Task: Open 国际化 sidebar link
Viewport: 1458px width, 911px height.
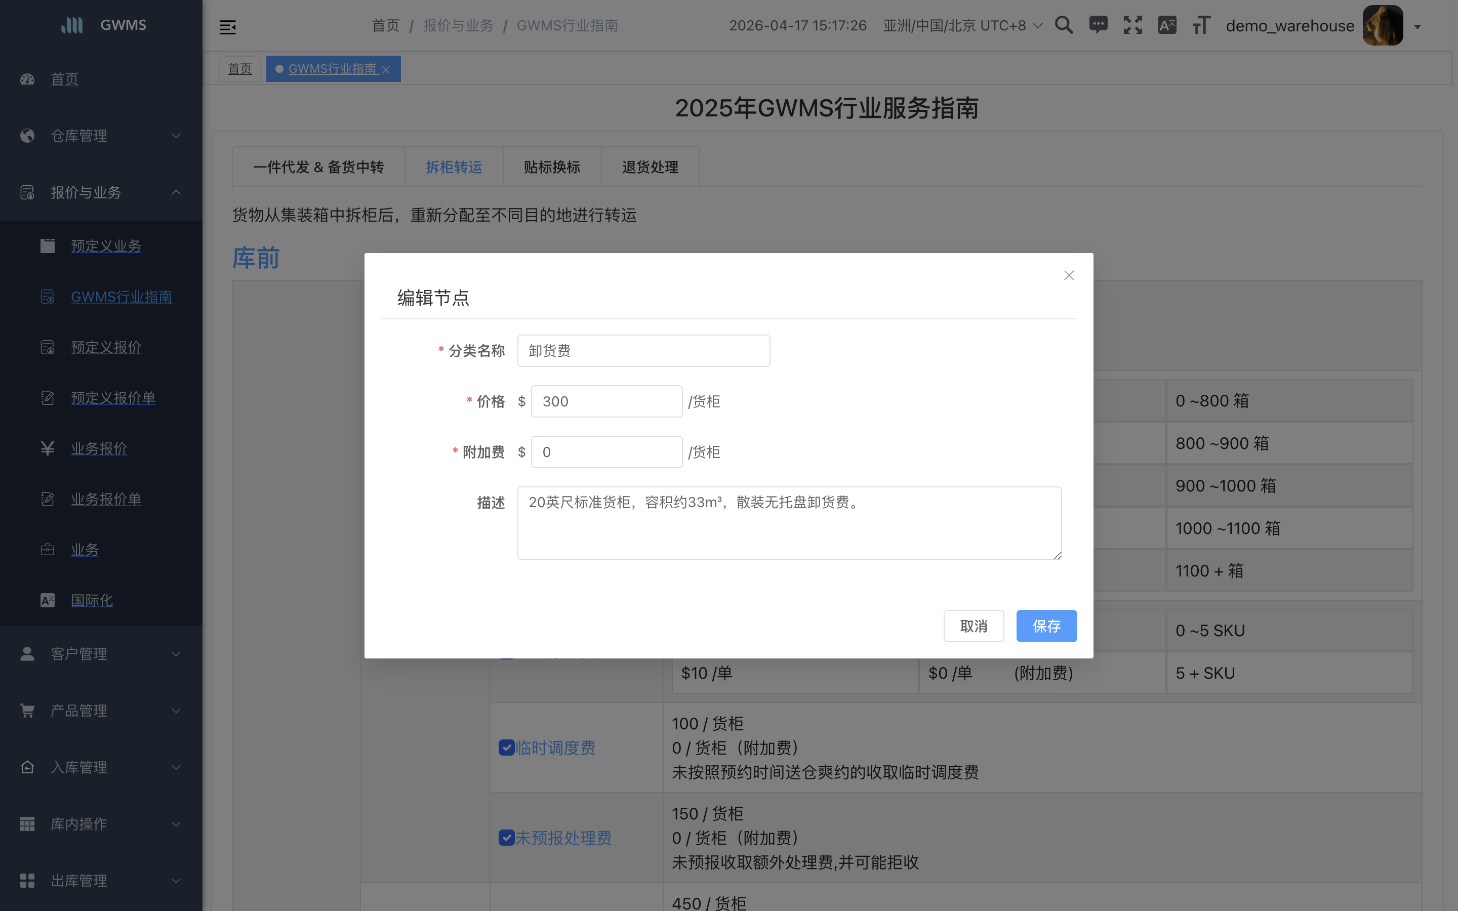Action: [x=92, y=600]
